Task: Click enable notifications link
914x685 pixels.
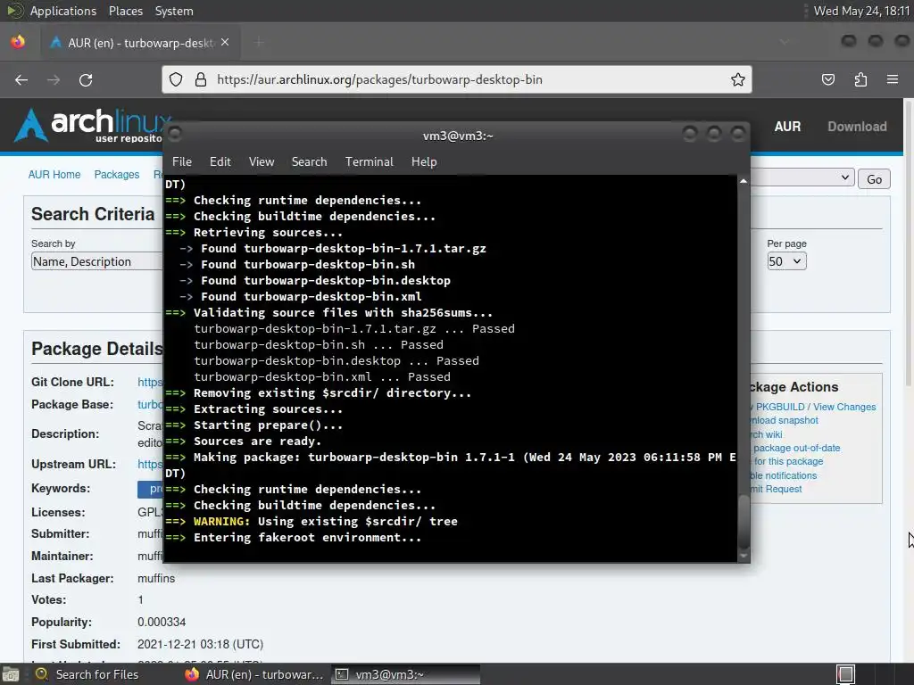Action: 784,475
